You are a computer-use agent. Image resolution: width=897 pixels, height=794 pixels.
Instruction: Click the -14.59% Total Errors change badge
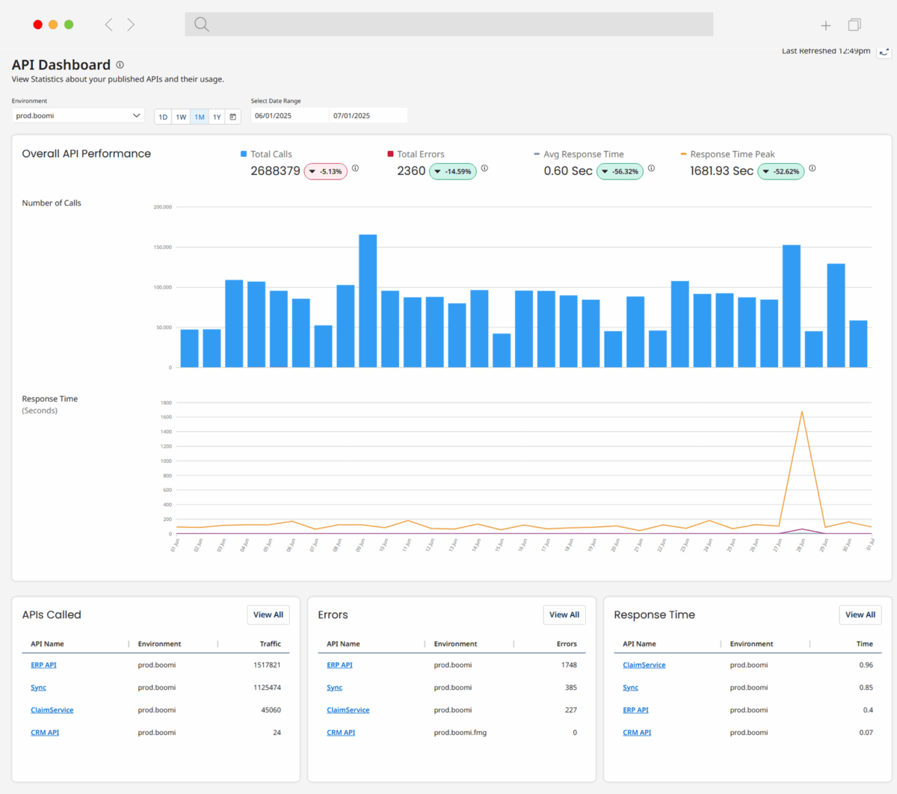[453, 172]
